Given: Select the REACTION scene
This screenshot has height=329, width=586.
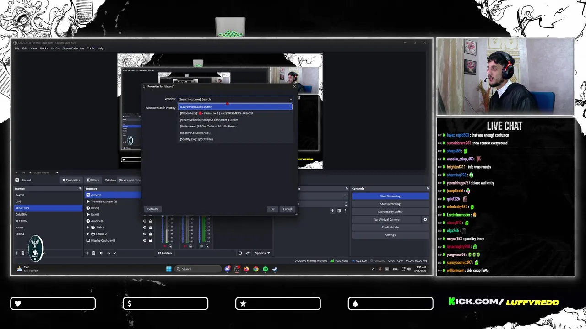Looking at the screenshot, I should click(48, 208).
